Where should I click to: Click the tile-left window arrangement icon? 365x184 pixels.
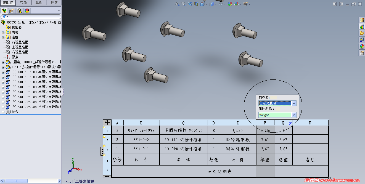click(335, 4)
